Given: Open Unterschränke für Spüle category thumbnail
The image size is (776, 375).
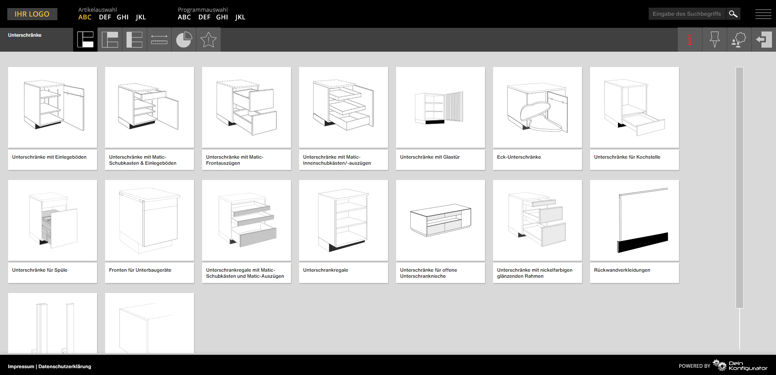Looking at the screenshot, I should [x=53, y=220].
